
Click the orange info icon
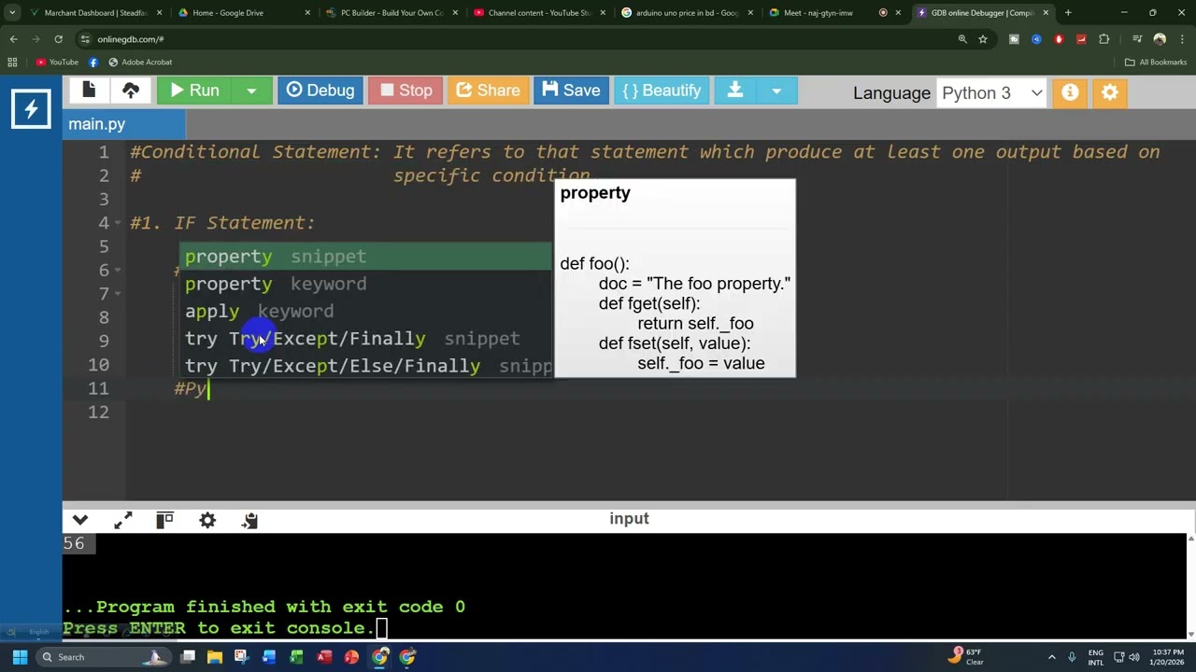point(1070,92)
